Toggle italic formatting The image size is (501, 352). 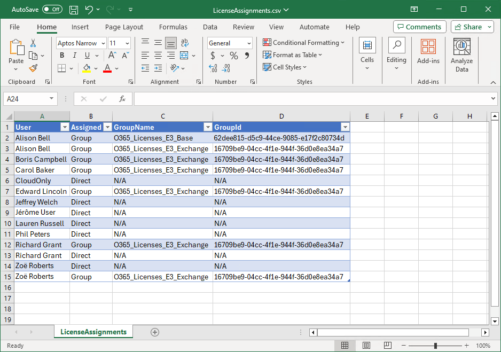74,55
